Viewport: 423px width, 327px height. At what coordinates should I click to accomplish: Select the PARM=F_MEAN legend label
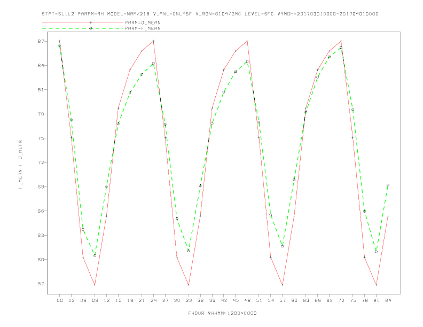click(x=143, y=28)
